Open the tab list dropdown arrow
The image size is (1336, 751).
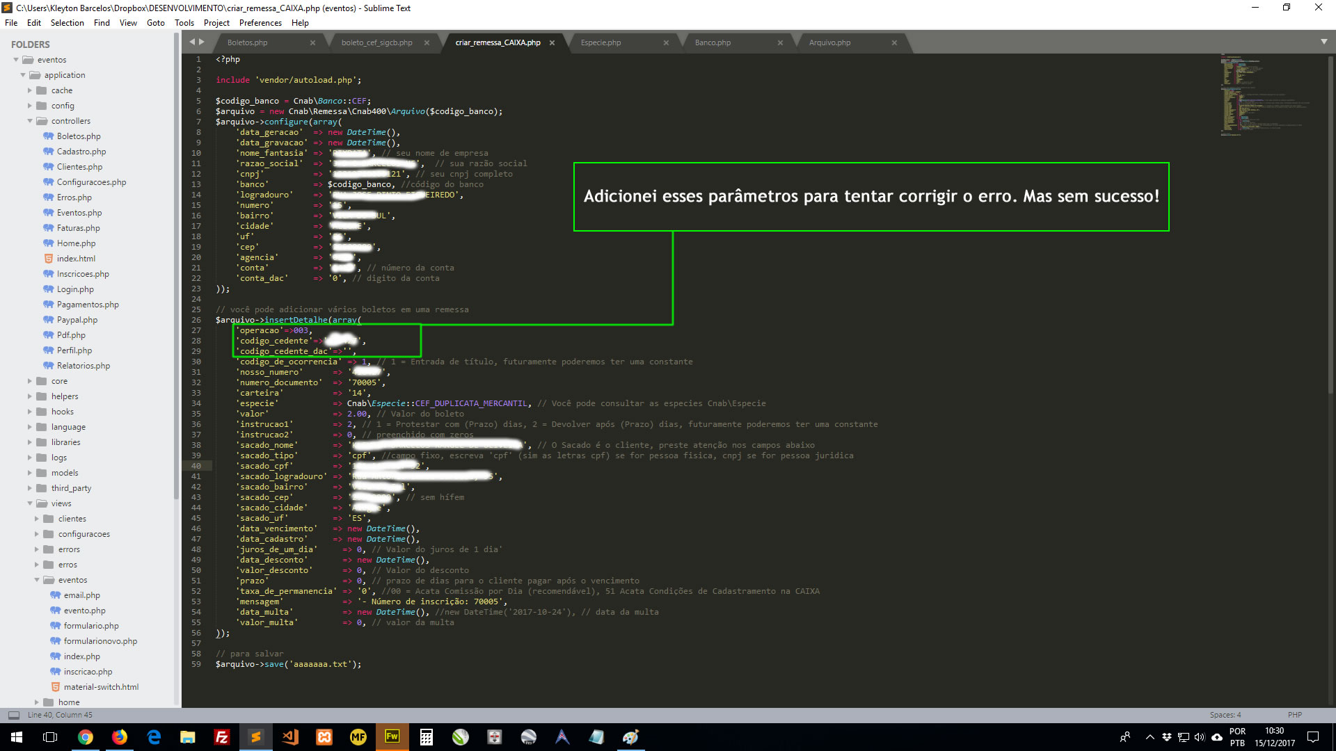coord(1323,42)
